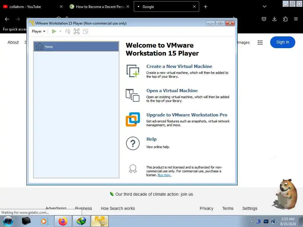This screenshot has width=303, height=227.
Task: Click the green Play virtual machine button
Action: (54, 31)
